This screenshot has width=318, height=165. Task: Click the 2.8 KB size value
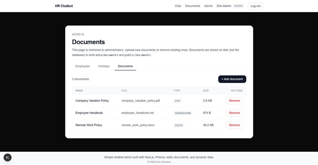pos(207,100)
